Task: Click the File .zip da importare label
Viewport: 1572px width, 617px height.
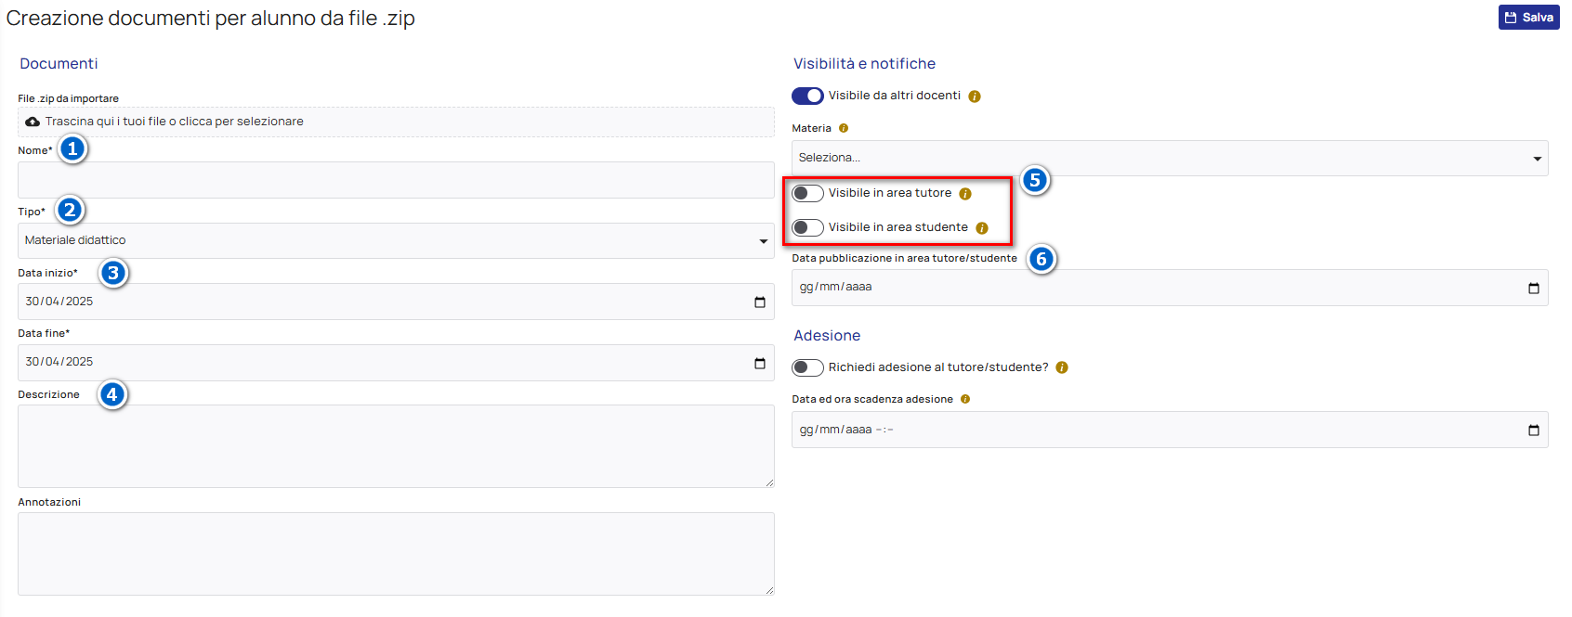Action: tap(68, 98)
